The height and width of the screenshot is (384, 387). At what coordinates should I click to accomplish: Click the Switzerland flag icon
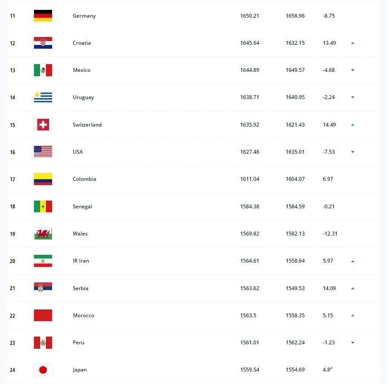pos(43,124)
